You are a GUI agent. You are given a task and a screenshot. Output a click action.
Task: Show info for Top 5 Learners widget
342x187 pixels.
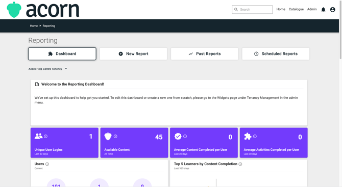click(x=240, y=164)
